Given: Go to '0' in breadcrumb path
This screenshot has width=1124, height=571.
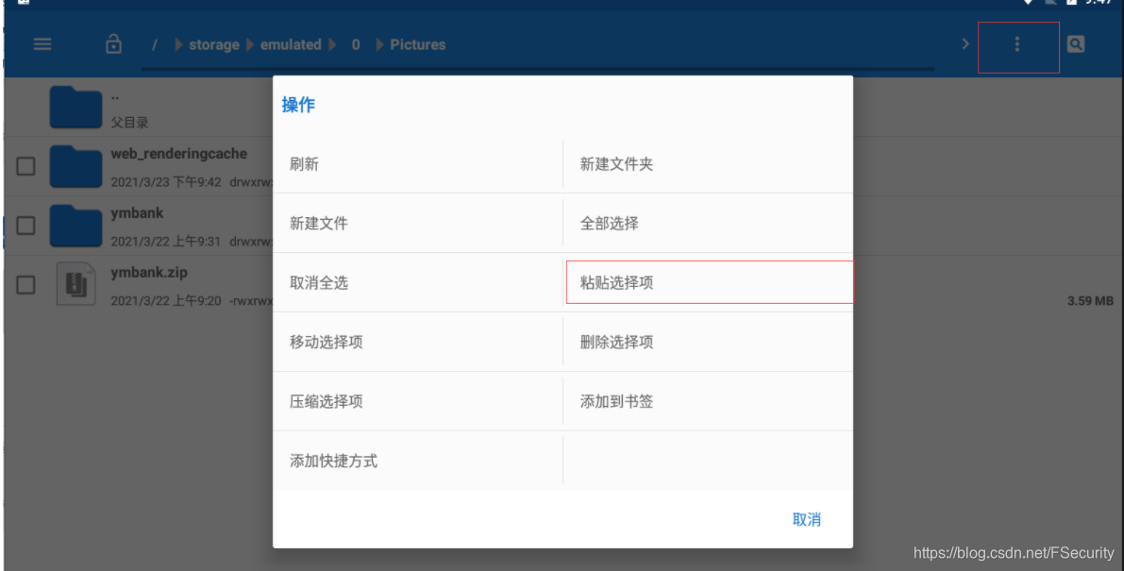Looking at the screenshot, I should point(356,44).
